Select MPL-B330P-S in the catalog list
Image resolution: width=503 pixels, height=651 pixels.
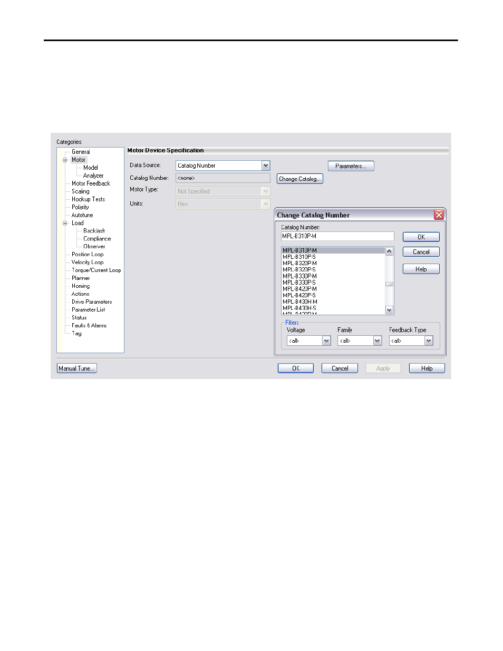[333, 283]
